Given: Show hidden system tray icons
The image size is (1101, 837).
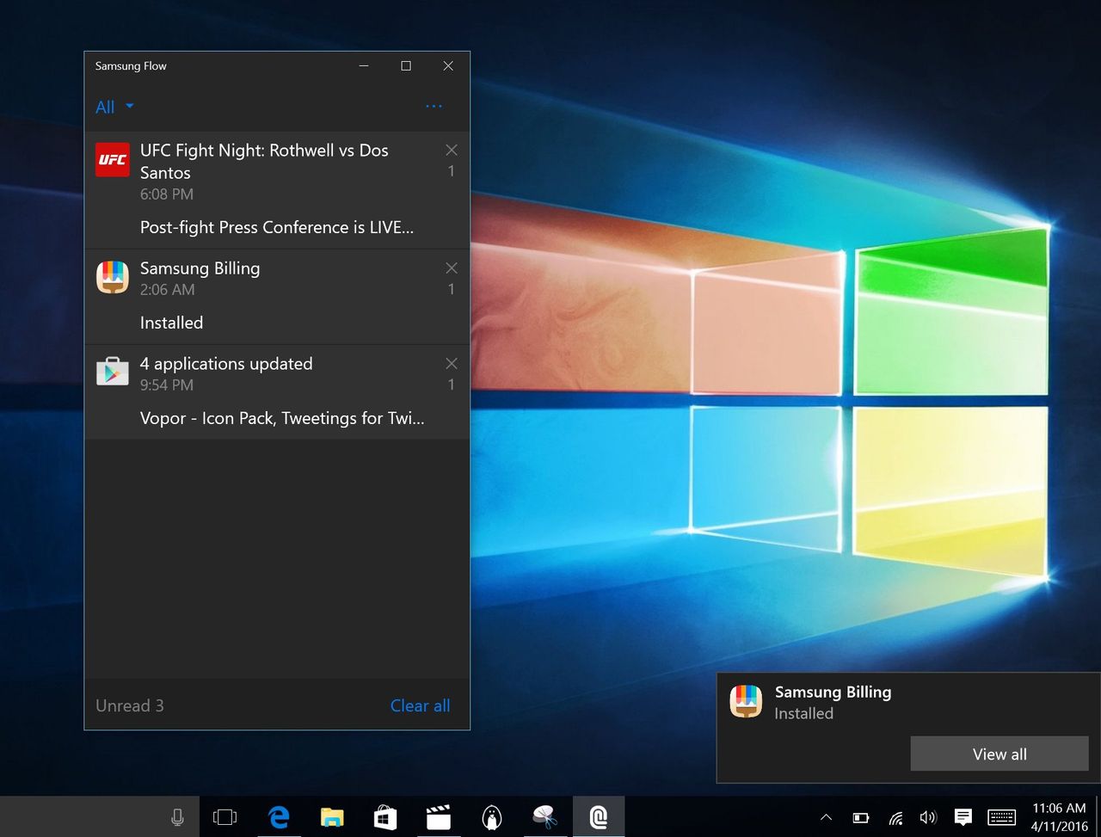Looking at the screenshot, I should tap(826, 817).
